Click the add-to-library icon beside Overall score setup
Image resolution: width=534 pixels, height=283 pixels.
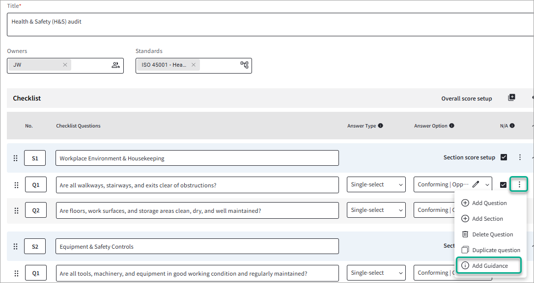click(x=511, y=98)
